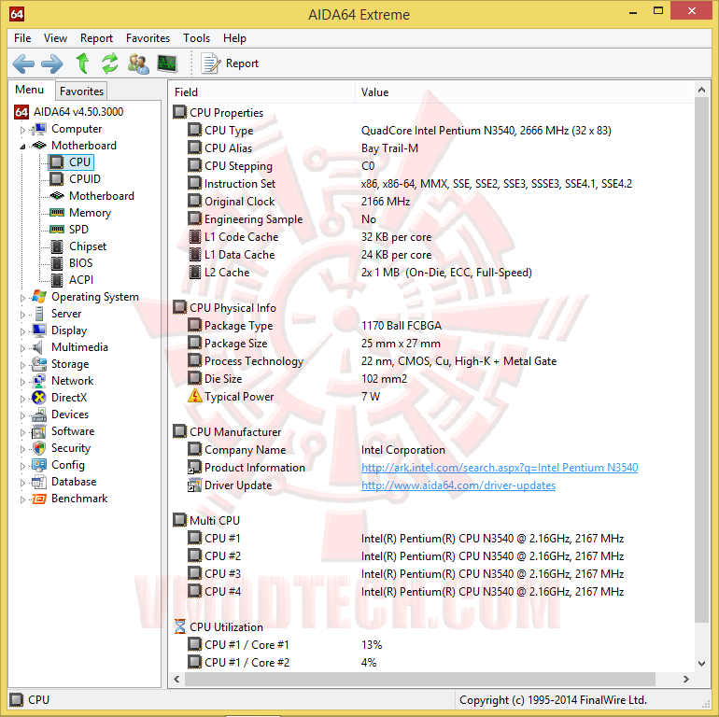Click the Security shield icon in tree

[x=39, y=448]
